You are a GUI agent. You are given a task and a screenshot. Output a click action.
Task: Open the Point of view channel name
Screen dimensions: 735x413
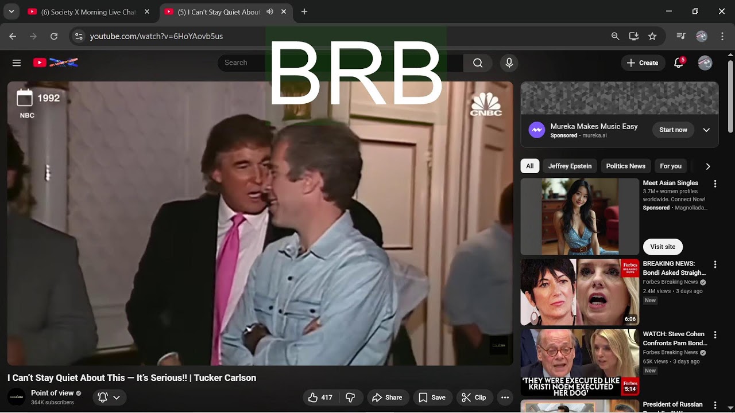pos(52,393)
